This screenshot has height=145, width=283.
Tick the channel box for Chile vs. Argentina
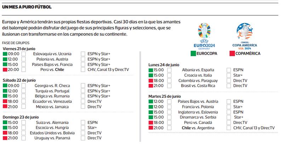(x=229, y=128)
